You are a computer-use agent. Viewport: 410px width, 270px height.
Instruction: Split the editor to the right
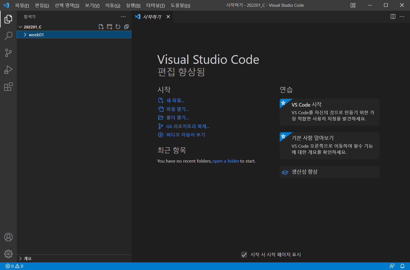(x=393, y=17)
